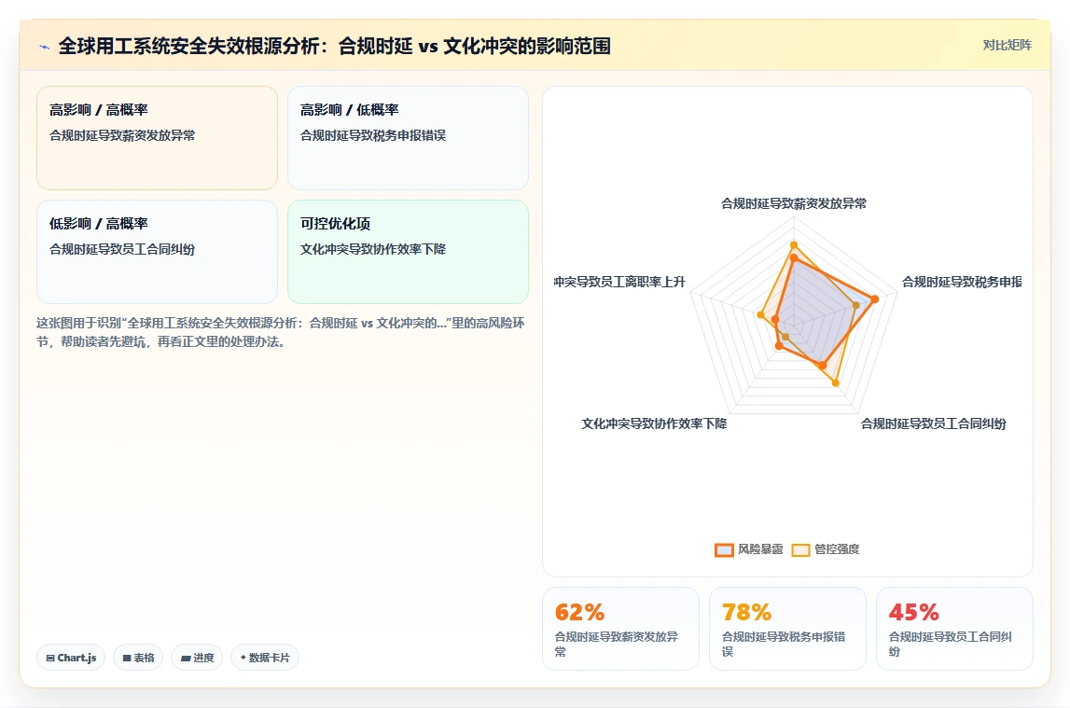Screen dimensions: 1070x708
Task: Click the 管控强度 legend label
Action: [837, 549]
